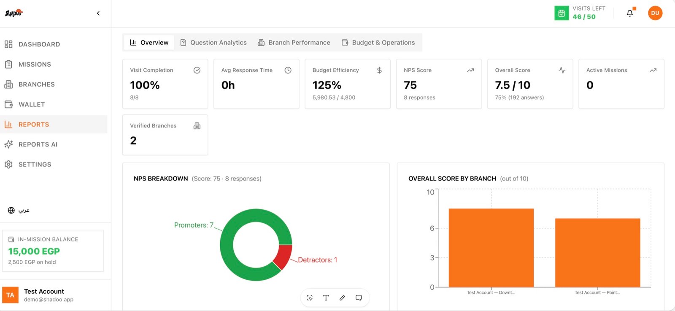
Task: Click the NPS 8 responses text
Action: point(419,97)
